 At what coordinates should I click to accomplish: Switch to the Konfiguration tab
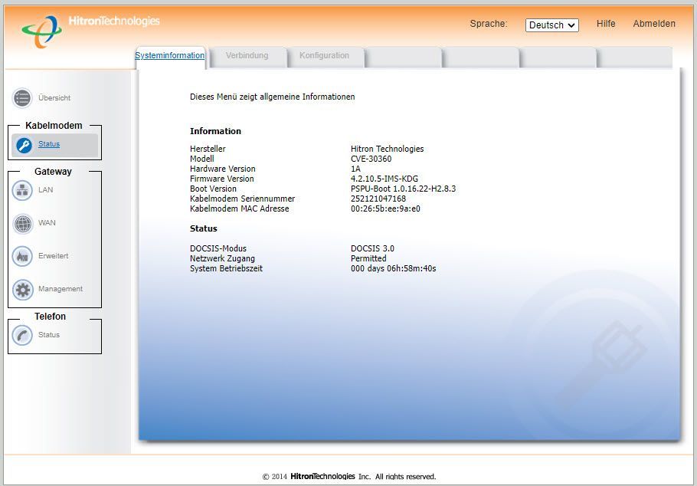pos(325,56)
